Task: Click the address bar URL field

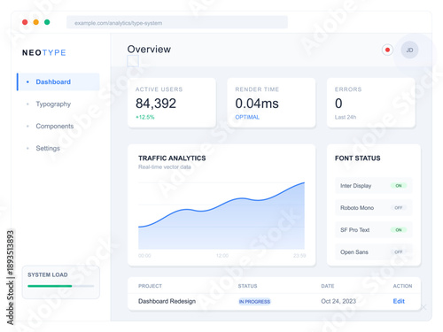Action: pos(177,22)
